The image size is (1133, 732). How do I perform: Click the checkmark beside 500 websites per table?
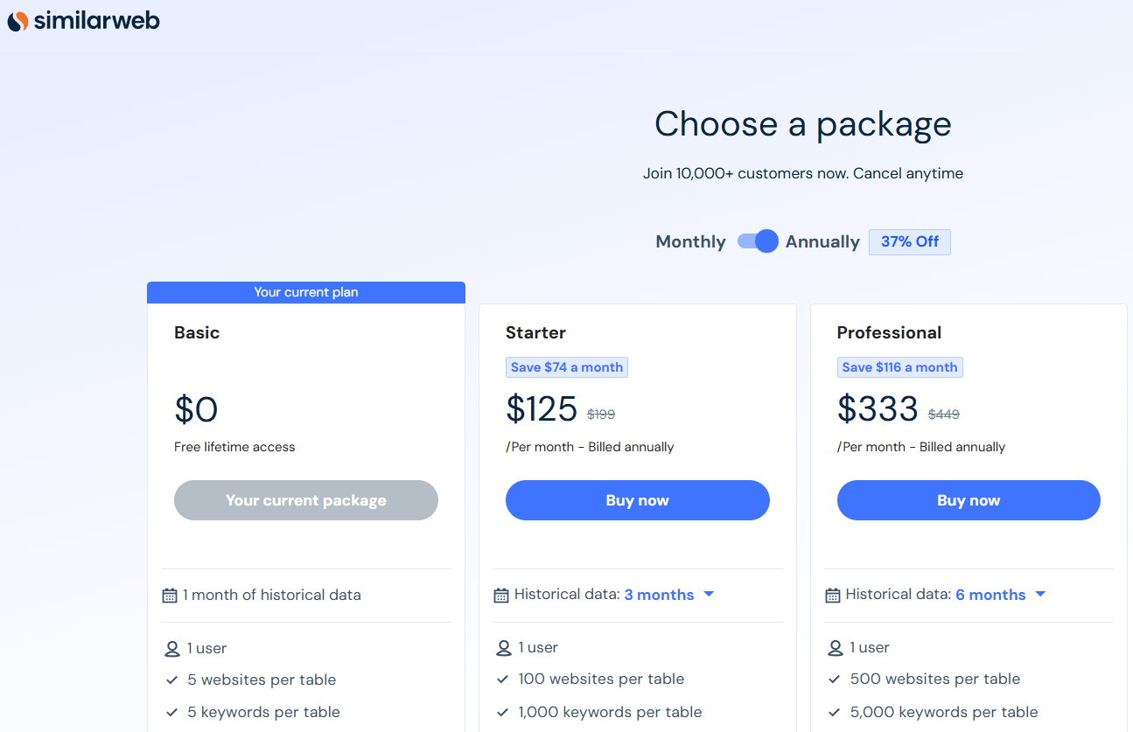click(x=835, y=679)
